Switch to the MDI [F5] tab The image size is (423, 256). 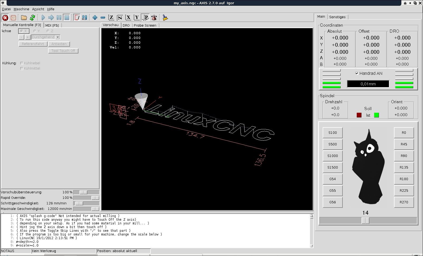point(52,25)
